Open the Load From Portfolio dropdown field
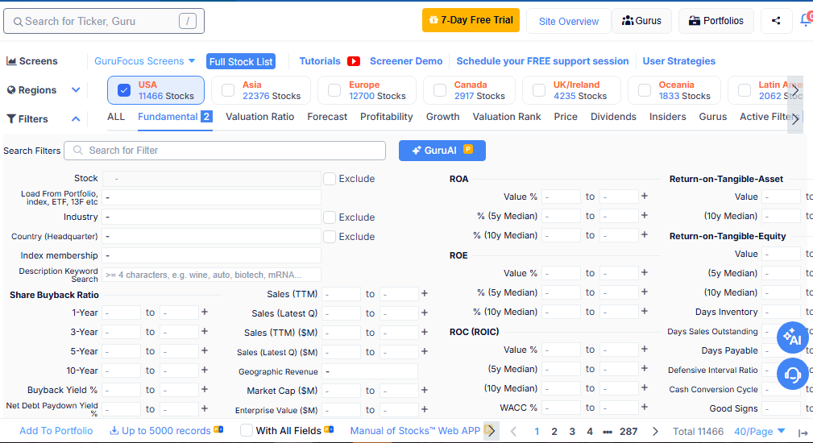The width and height of the screenshot is (813, 443). 212,197
